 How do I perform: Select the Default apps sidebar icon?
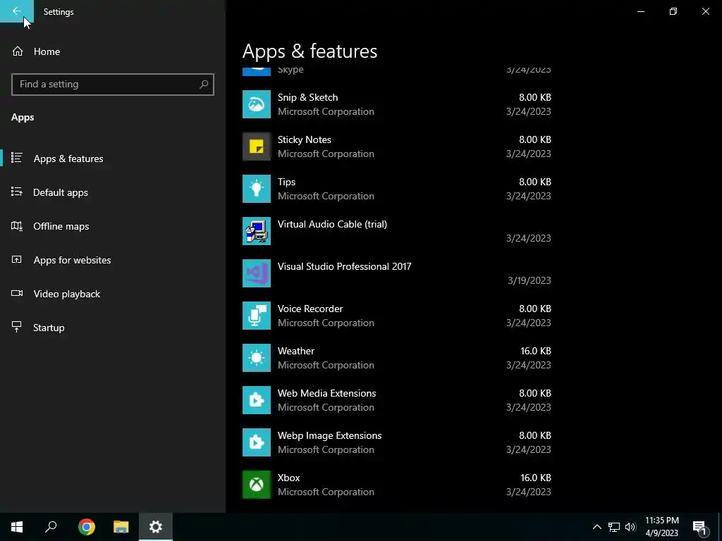click(17, 192)
